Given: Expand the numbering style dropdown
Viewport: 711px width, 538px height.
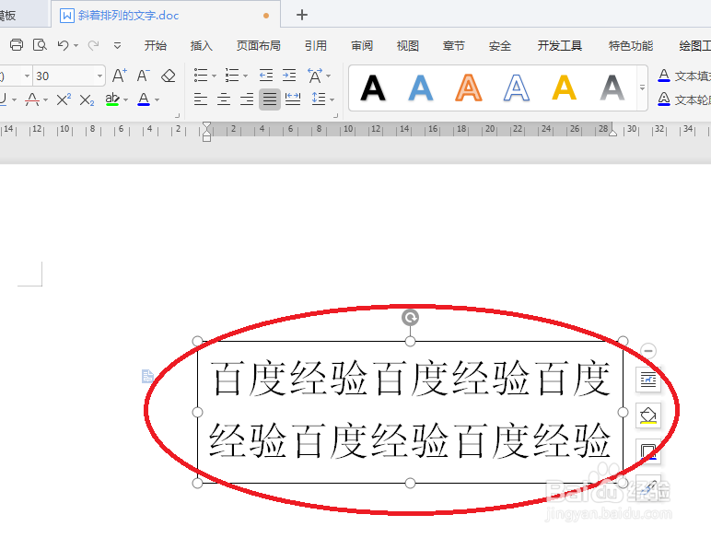Looking at the screenshot, I should [x=245, y=76].
